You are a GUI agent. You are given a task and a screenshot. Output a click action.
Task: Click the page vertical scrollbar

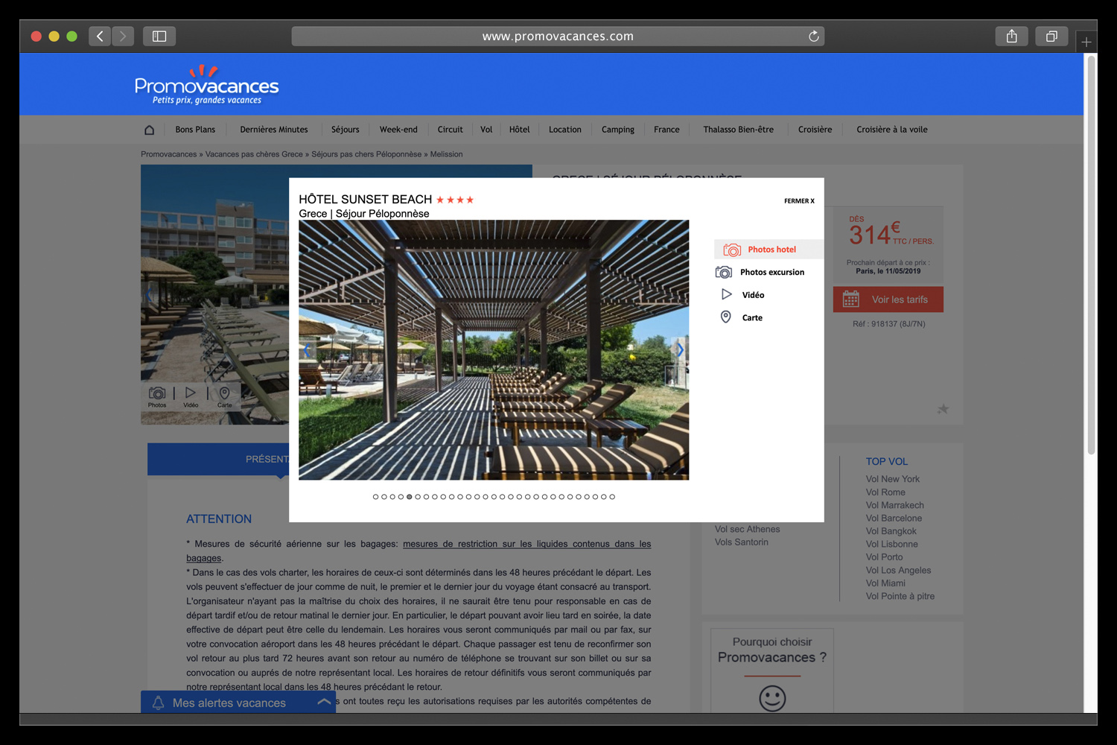point(1091,253)
